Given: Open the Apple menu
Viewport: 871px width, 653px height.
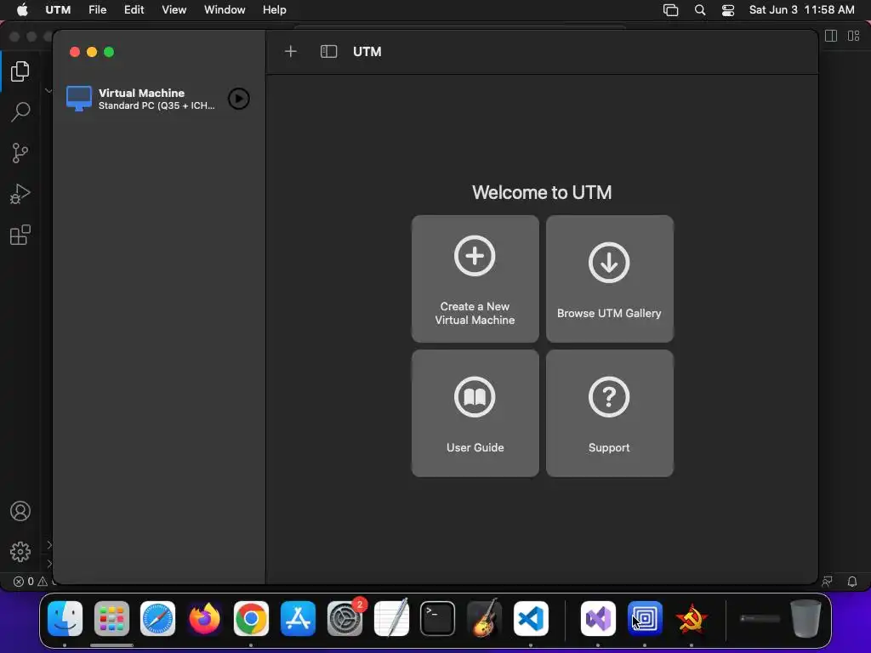Looking at the screenshot, I should tap(22, 10).
